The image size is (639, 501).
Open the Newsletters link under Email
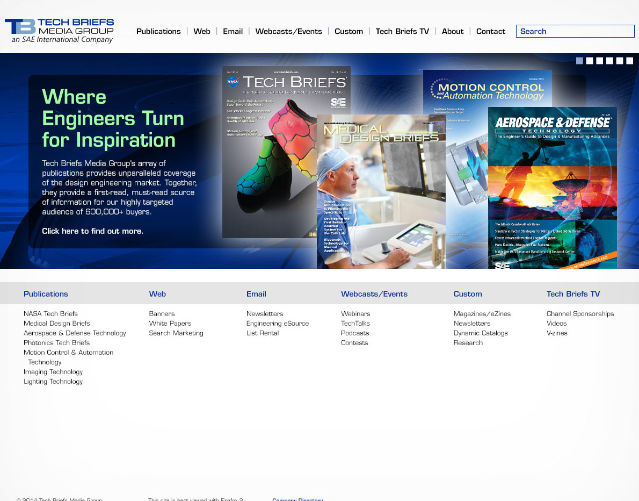point(265,313)
